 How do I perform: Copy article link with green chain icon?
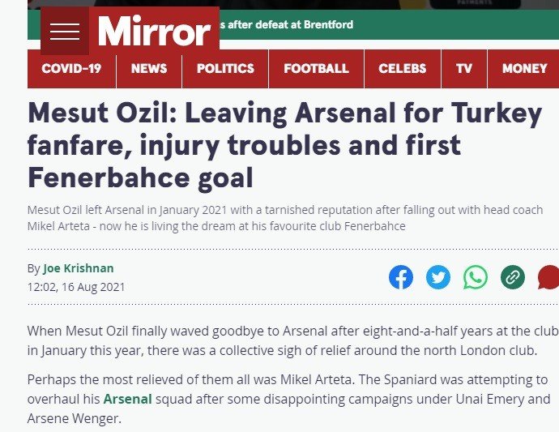(x=512, y=277)
